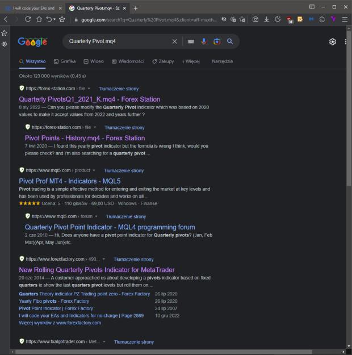This screenshot has width=352, height=355.
Task: Click the Google logo
Action: click(32, 41)
